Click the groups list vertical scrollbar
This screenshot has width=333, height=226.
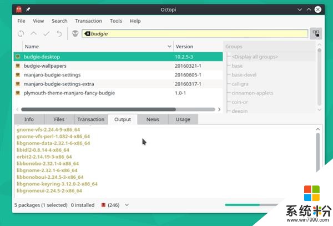click(319, 77)
